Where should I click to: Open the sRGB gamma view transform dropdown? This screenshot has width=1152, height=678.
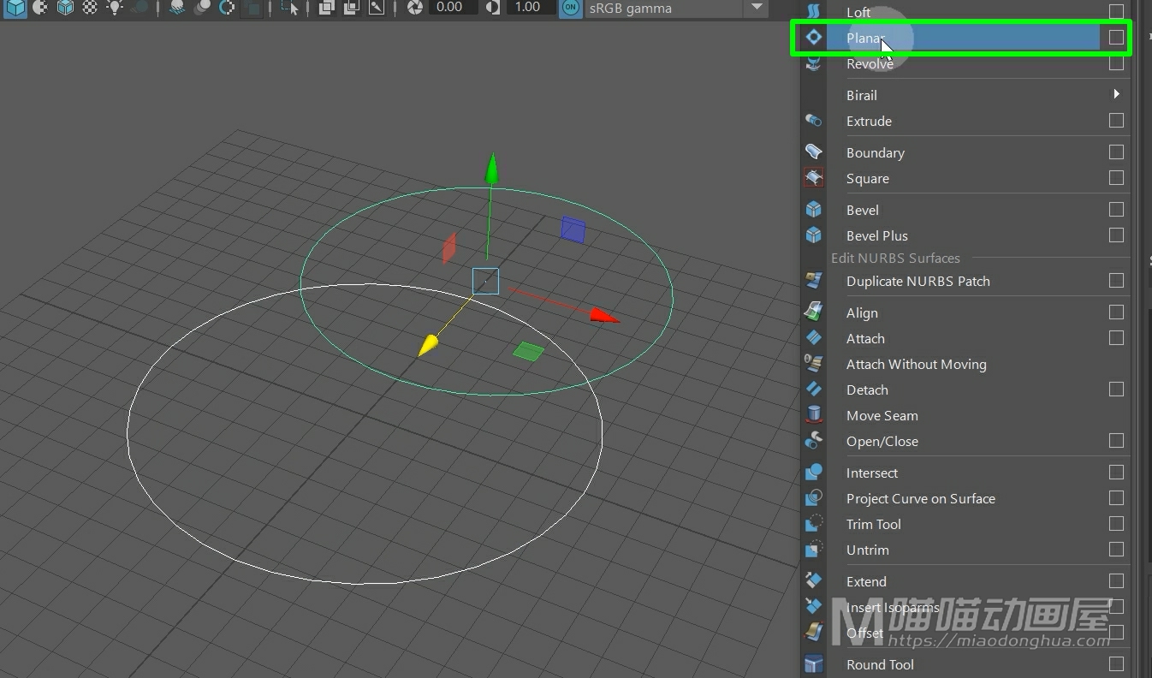(x=676, y=8)
